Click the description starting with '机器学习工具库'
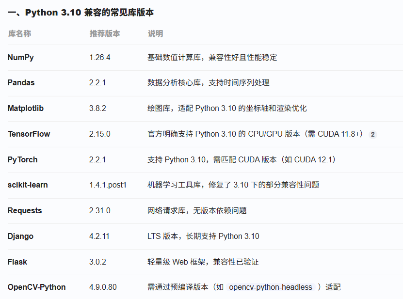Viewport: 403px width, 299px height. (233, 185)
